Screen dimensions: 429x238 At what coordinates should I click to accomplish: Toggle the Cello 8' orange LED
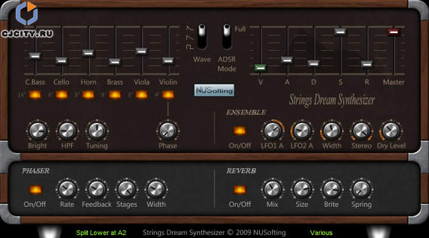coord(61,95)
